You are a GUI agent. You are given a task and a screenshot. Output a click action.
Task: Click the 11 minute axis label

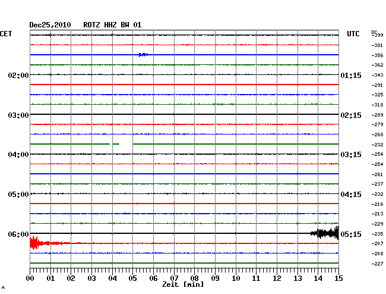[x=257, y=279]
